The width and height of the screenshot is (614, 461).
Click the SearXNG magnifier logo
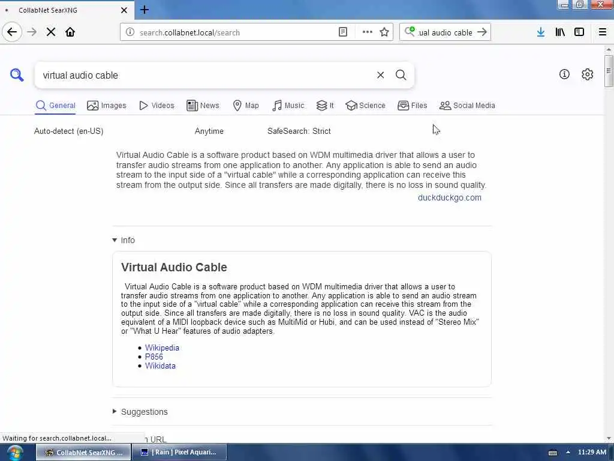pos(17,74)
